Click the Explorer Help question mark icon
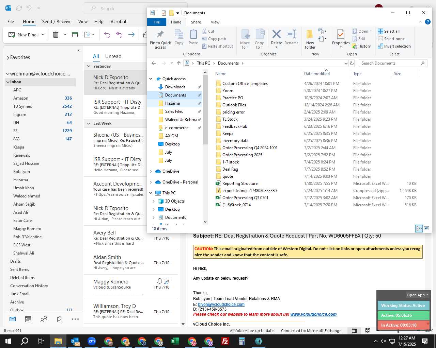Screen dimensions: 436x348 (427, 22)
